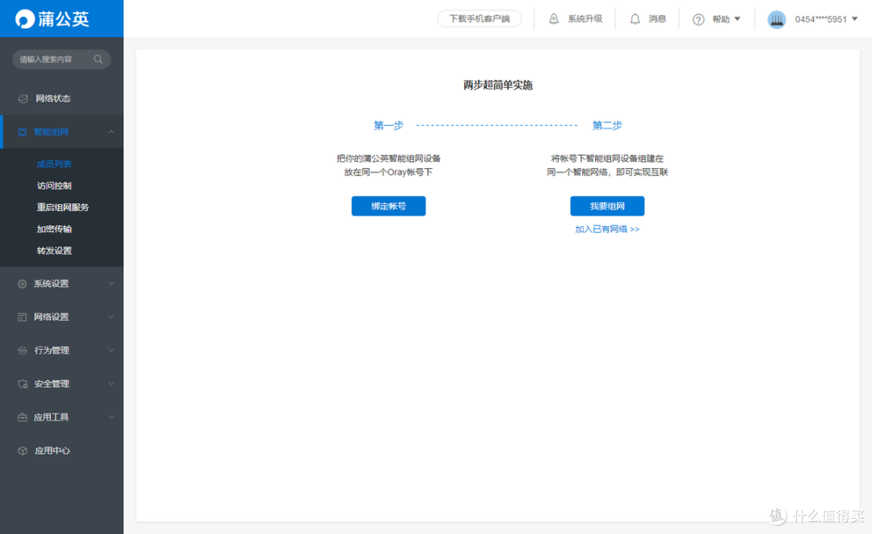This screenshot has height=534, width=872.
Task: Click account name 0454****5951
Action: tap(821, 19)
